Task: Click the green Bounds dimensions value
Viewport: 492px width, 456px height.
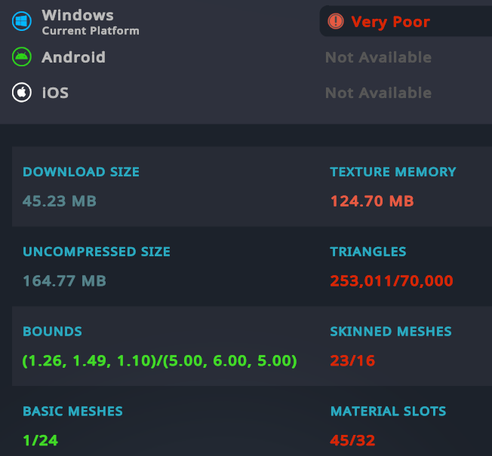Action: (159, 361)
